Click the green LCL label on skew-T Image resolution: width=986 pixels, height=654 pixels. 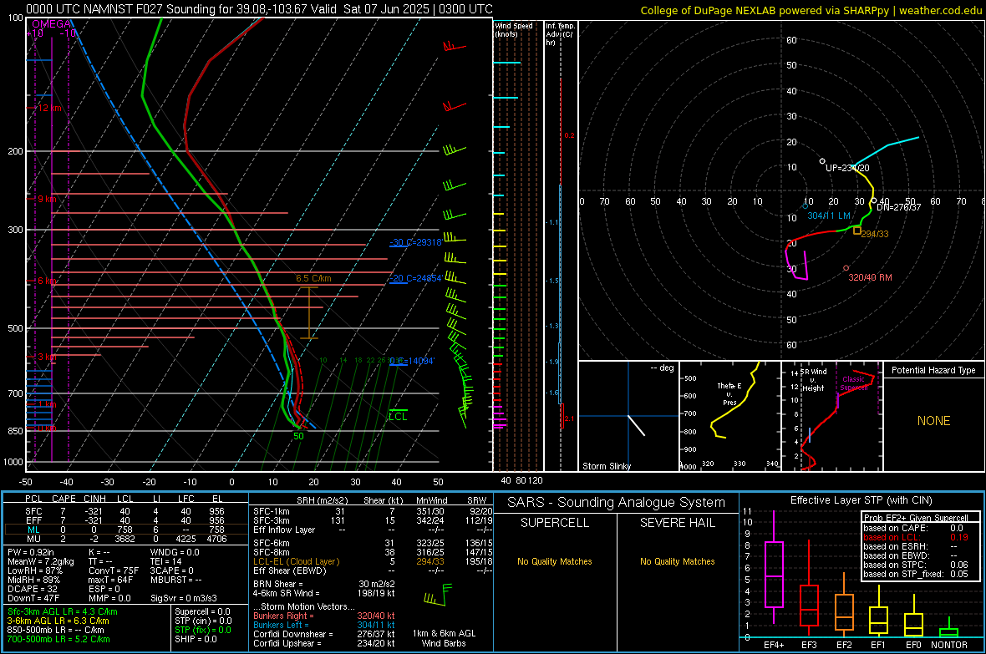click(x=398, y=416)
